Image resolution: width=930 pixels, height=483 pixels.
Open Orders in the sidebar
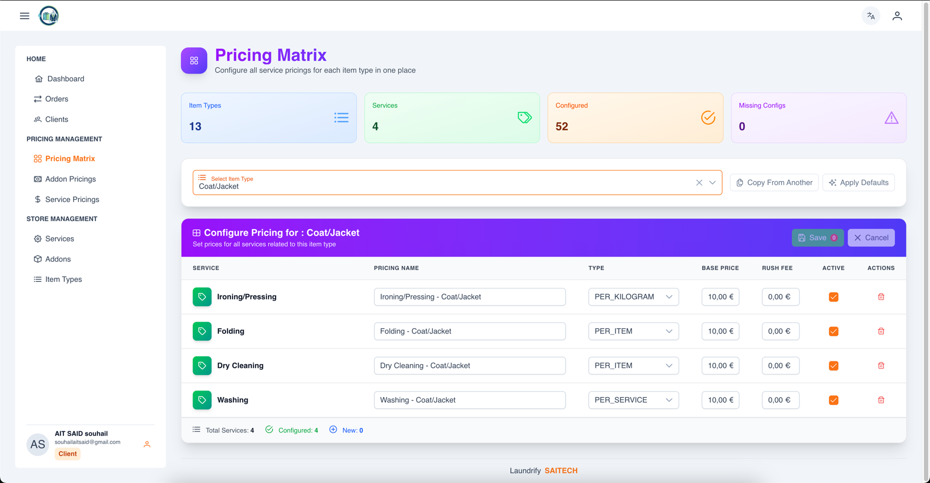coord(51,99)
